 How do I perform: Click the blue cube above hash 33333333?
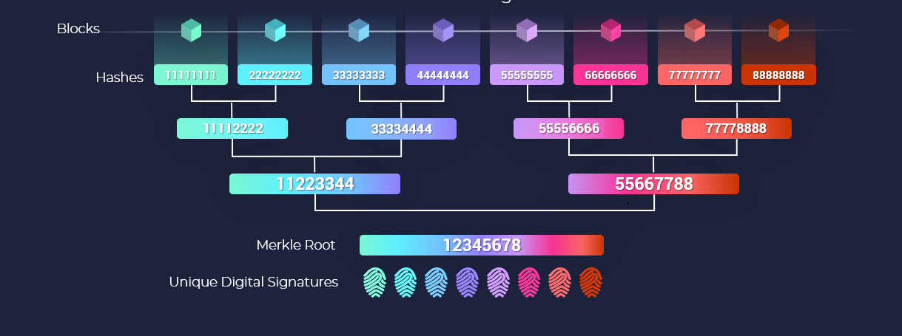pyautogui.click(x=359, y=30)
